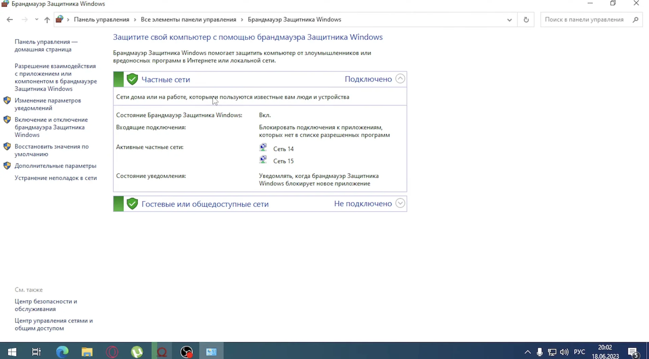
Task: Click the 'Гостевые или общедоступные сети' title
Action: tap(205, 204)
